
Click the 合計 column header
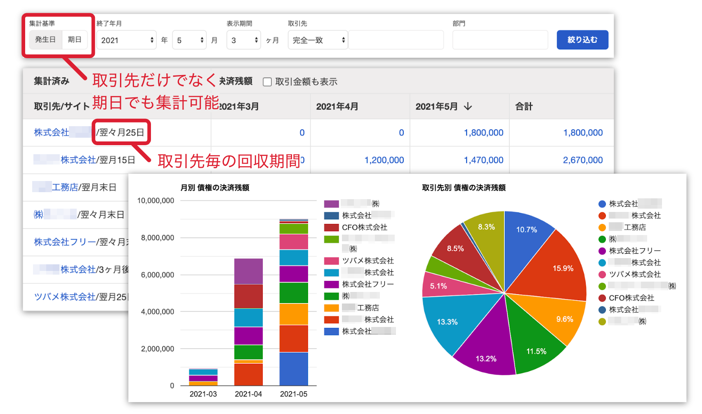[524, 106]
